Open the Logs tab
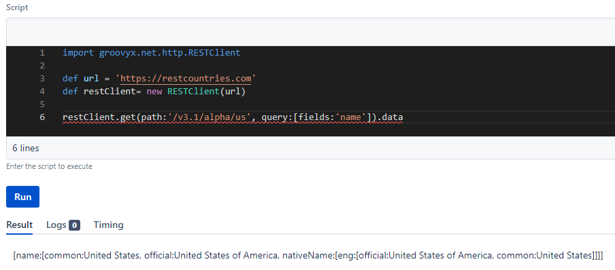The width and height of the screenshot is (615, 270). point(63,225)
